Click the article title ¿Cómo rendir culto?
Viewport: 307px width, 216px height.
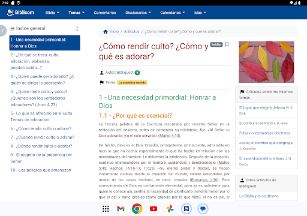point(153,52)
